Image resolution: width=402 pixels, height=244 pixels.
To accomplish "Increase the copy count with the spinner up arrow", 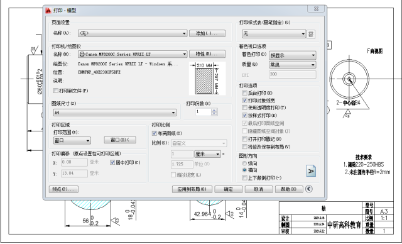I will coord(214,110).
